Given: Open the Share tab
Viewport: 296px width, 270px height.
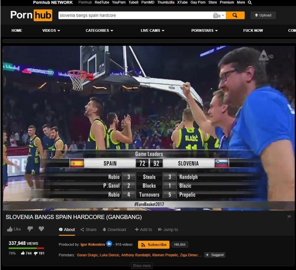Looking at the screenshot, I should click(x=88, y=230).
